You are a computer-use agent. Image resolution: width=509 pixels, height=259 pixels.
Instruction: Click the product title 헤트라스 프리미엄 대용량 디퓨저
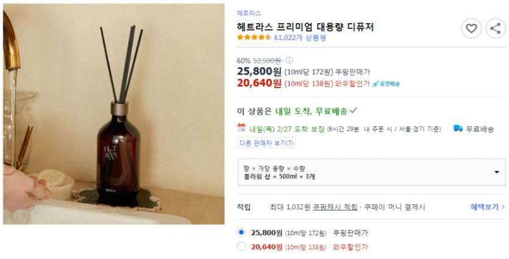(305, 27)
